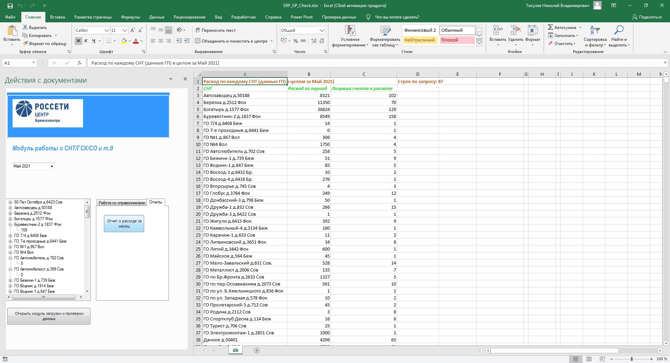Switch to Работа со справочниками tab

tap(121, 203)
